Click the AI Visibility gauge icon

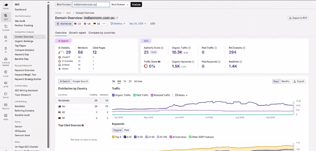tap(61, 52)
